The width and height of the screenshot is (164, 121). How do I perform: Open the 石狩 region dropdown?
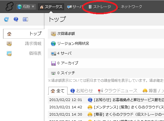(x=26, y=7)
